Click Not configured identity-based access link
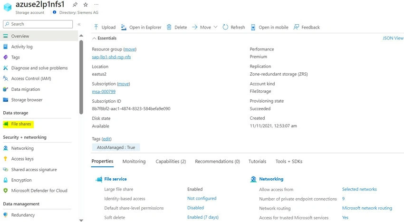 202,199
